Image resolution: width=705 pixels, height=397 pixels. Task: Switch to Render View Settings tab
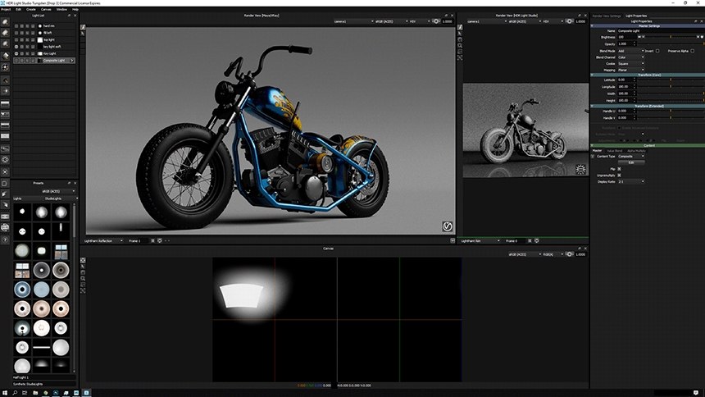[606, 16]
